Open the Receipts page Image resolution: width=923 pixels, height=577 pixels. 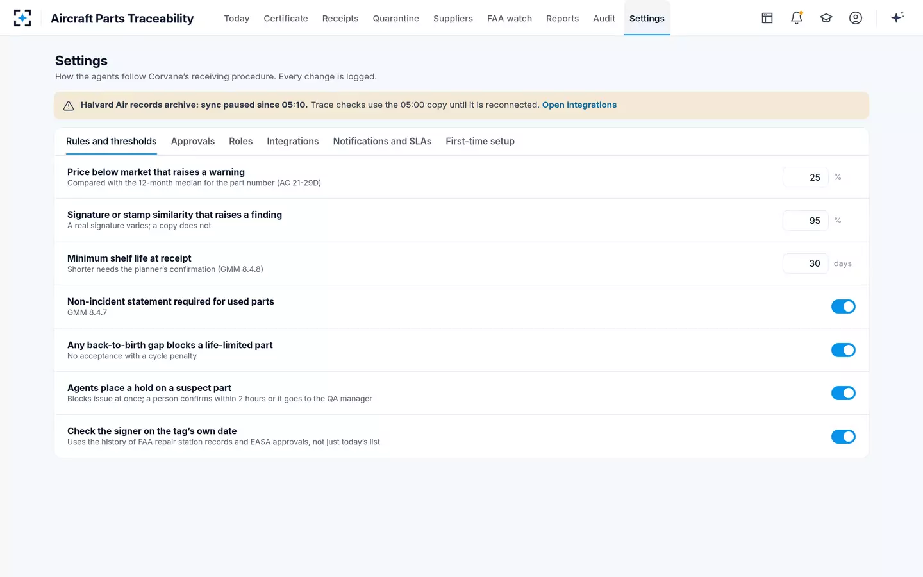pyautogui.click(x=340, y=19)
